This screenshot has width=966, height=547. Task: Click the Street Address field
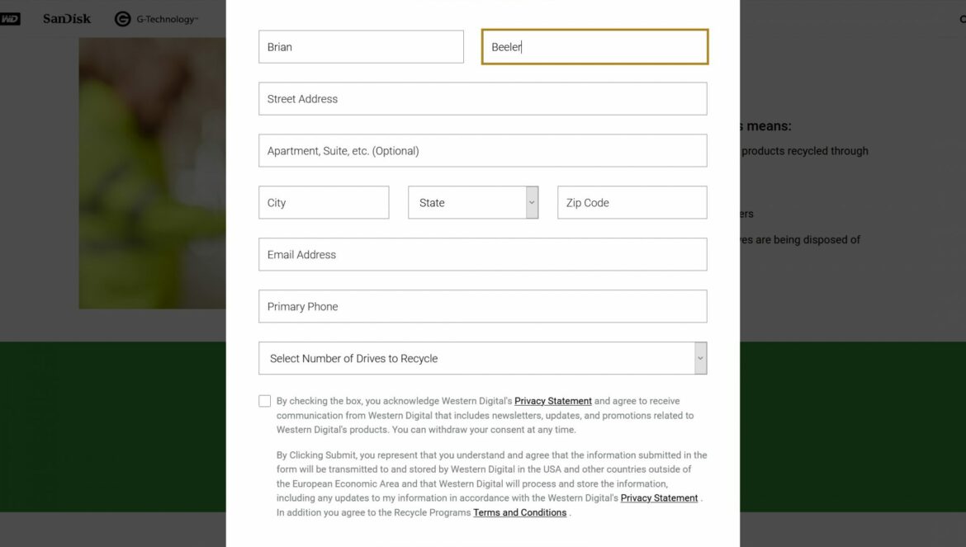[482, 98]
